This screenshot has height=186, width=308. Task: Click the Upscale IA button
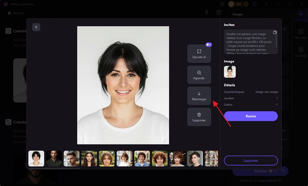pos(199,54)
